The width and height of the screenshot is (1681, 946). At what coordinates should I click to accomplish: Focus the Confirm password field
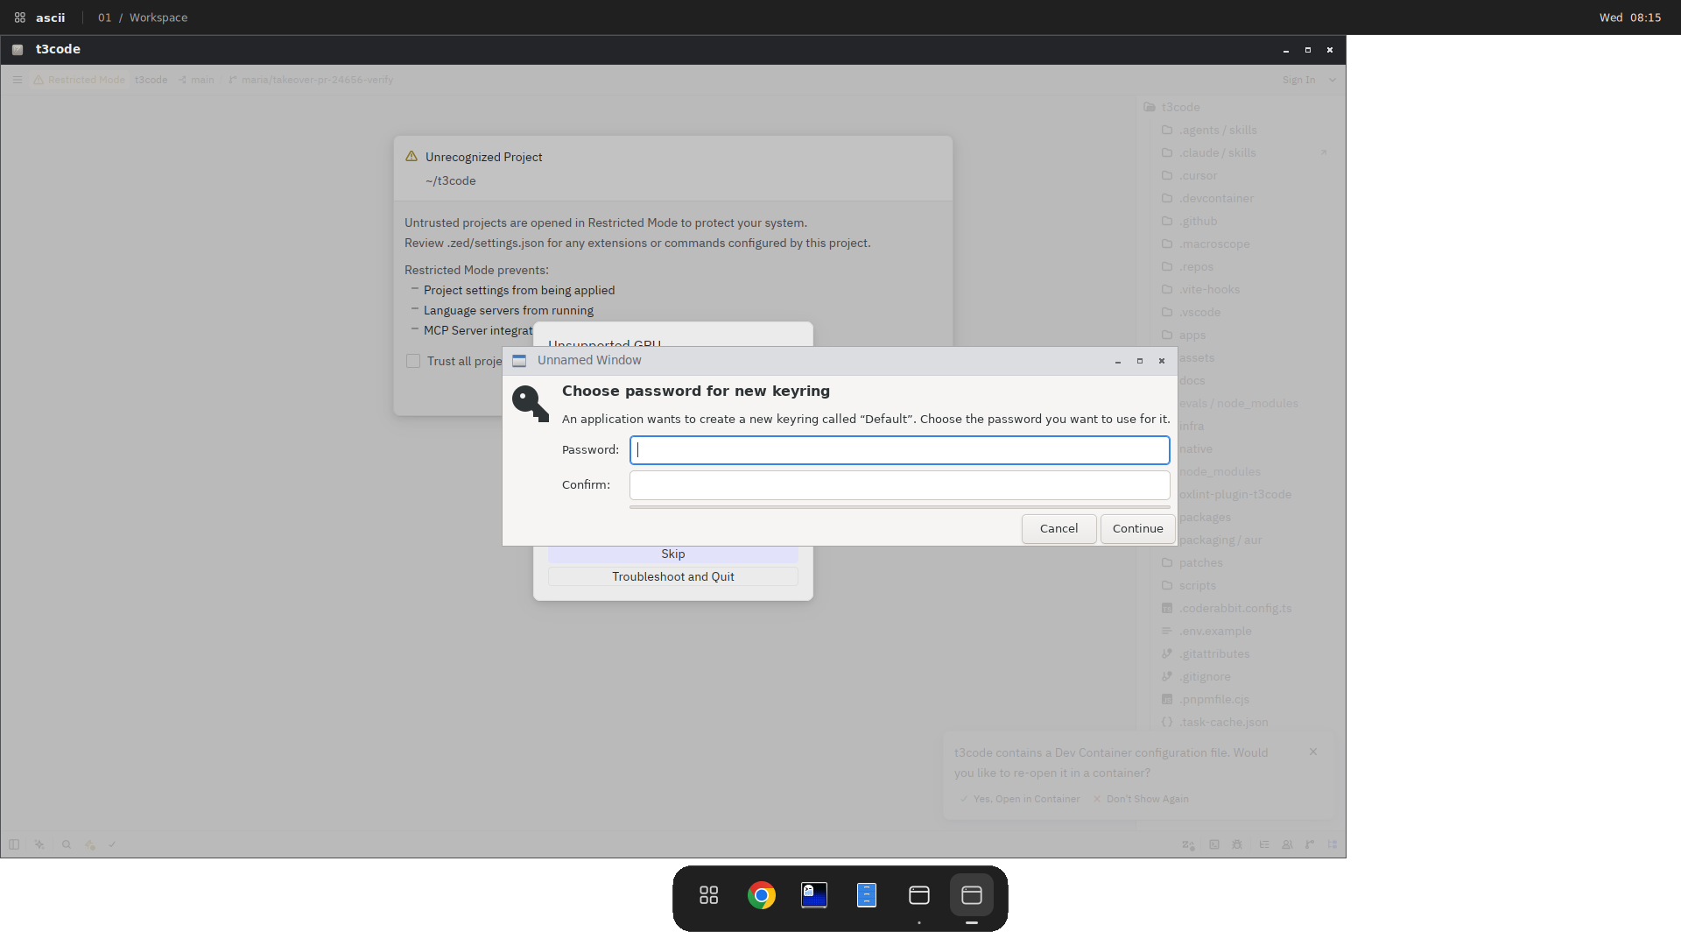899,485
